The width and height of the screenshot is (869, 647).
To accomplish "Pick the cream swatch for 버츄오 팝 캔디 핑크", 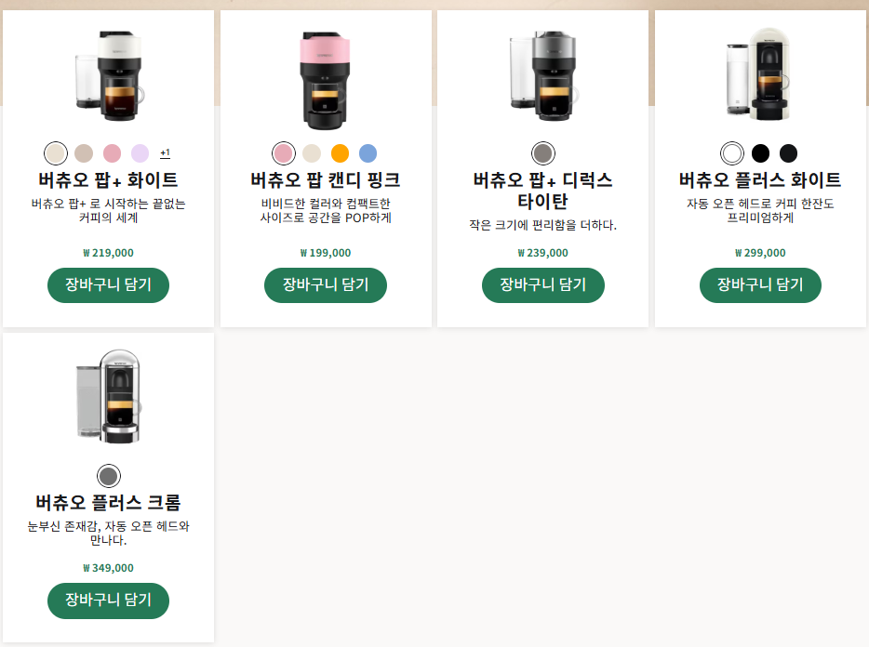I will click(312, 153).
